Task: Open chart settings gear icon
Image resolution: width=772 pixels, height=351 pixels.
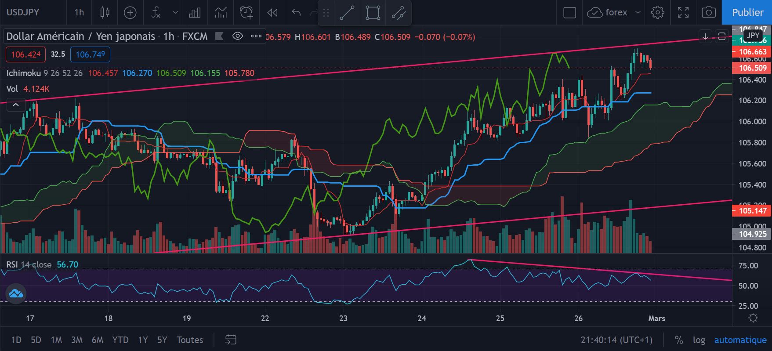Action: point(657,12)
